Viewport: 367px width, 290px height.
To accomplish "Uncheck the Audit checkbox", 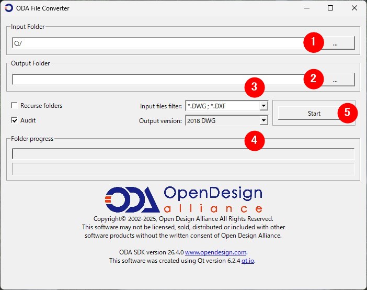I will tap(14, 120).
